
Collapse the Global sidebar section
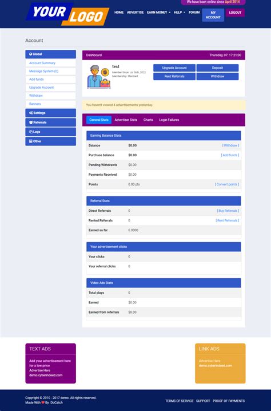(x=50, y=54)
